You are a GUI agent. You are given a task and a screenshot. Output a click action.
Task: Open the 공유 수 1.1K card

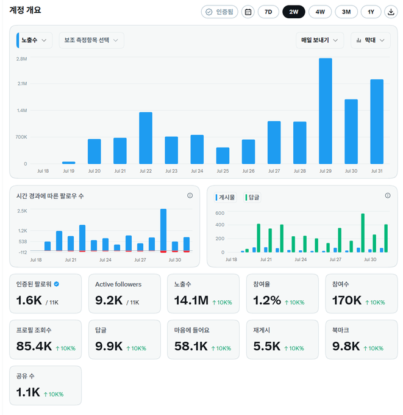46,386
